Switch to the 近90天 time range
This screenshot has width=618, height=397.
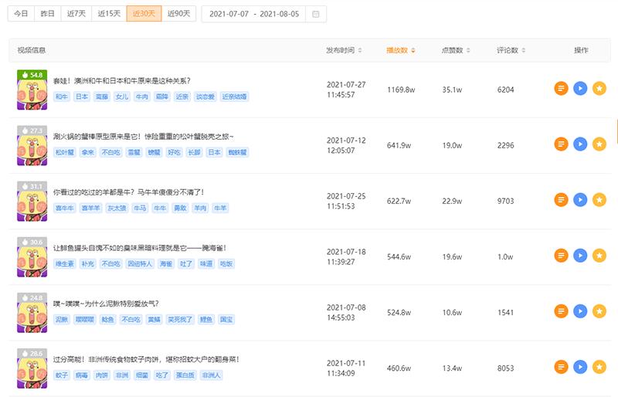[x=178, y=14]
